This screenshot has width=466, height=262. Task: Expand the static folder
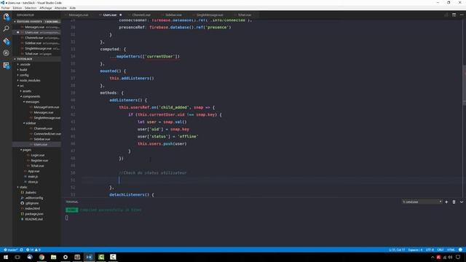pos(23,187)
